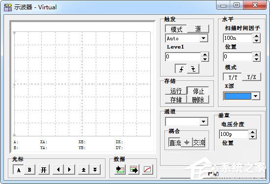Click the 运行 run button
270x184 pixels.
[x=176, y=91]
